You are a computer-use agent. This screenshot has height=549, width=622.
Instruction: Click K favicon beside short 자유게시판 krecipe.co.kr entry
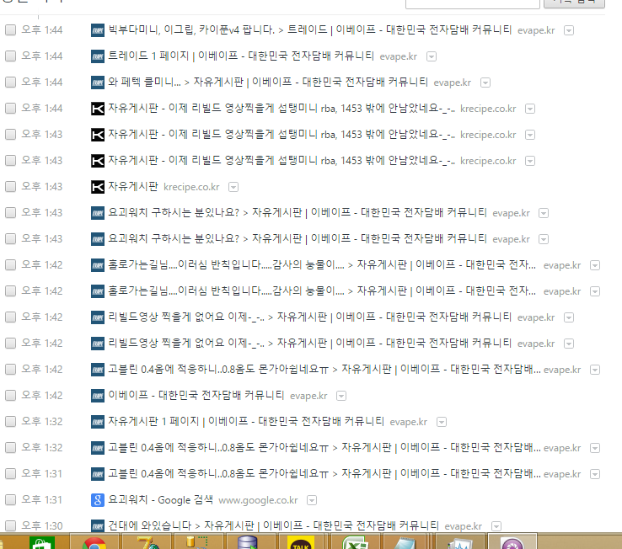[98, 187]
